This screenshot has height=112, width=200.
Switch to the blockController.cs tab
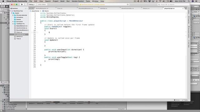(127, 8)
